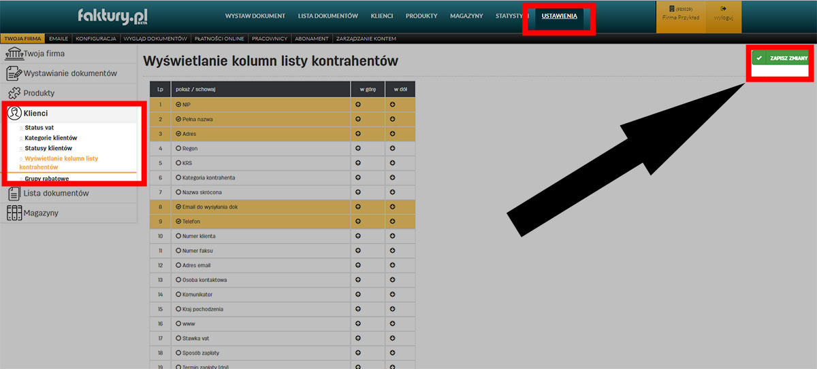This screenshot has width=817, height=369.
Task: Open the Pracownicy tab
Action: pyautogui.click(x=269, y=39)
